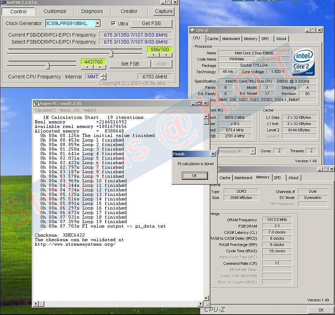
Task: Open the About tab in lower CPU-Z window
Action: click(x=294, y=178)
